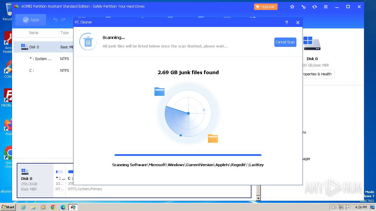
Task: Click the trash can cleaner icon
Action: (x=88, y=42)
